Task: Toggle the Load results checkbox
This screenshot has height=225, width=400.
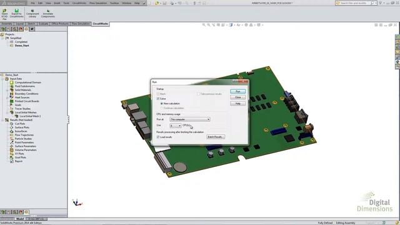Action: (158, 137)
